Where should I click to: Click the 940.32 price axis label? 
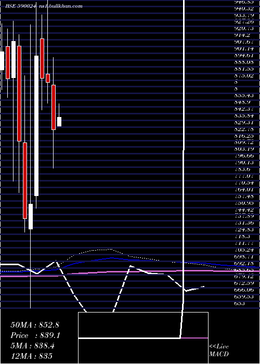coord(244,9)
